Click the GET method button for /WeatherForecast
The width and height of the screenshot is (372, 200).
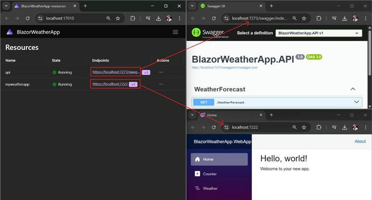click(204, 102)
